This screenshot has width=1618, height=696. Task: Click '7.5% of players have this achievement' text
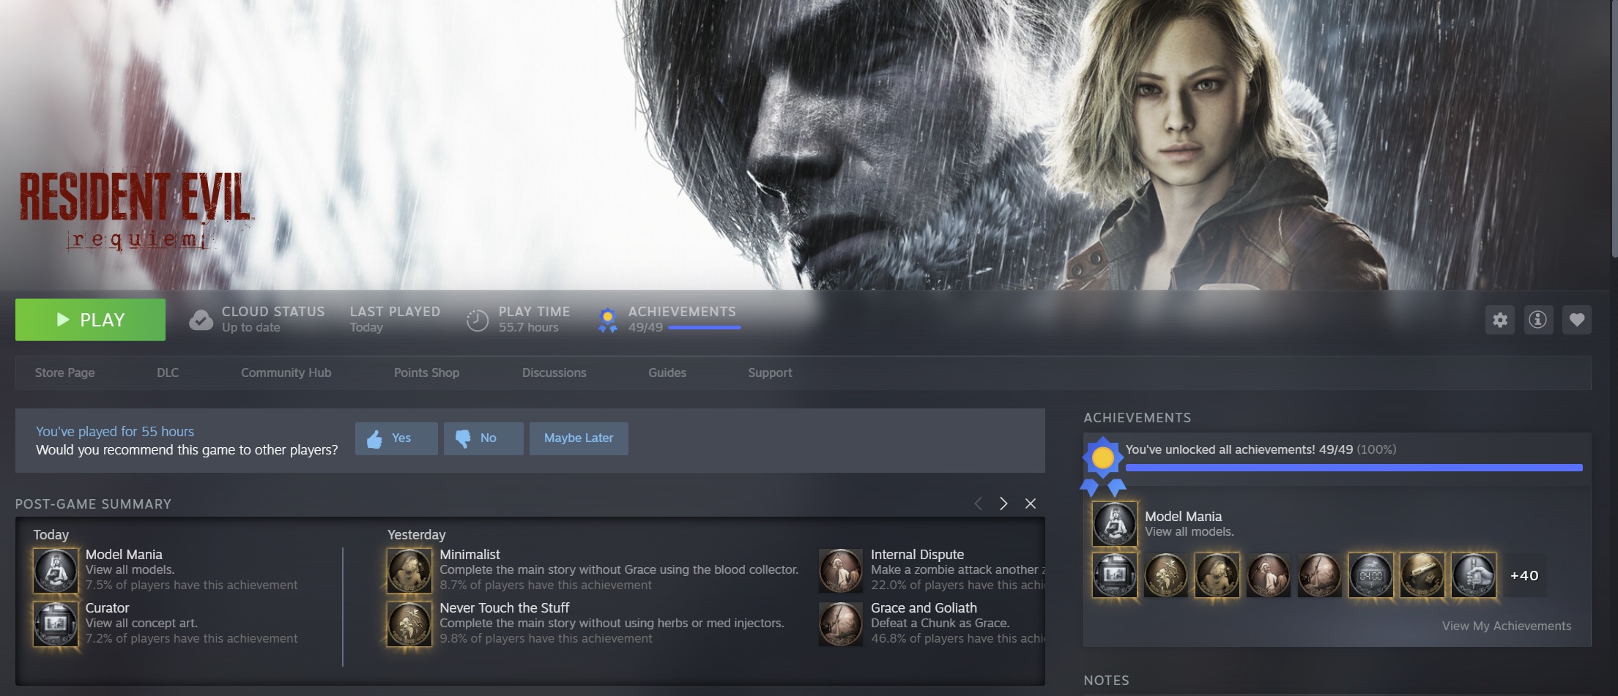tap(192, 585)
